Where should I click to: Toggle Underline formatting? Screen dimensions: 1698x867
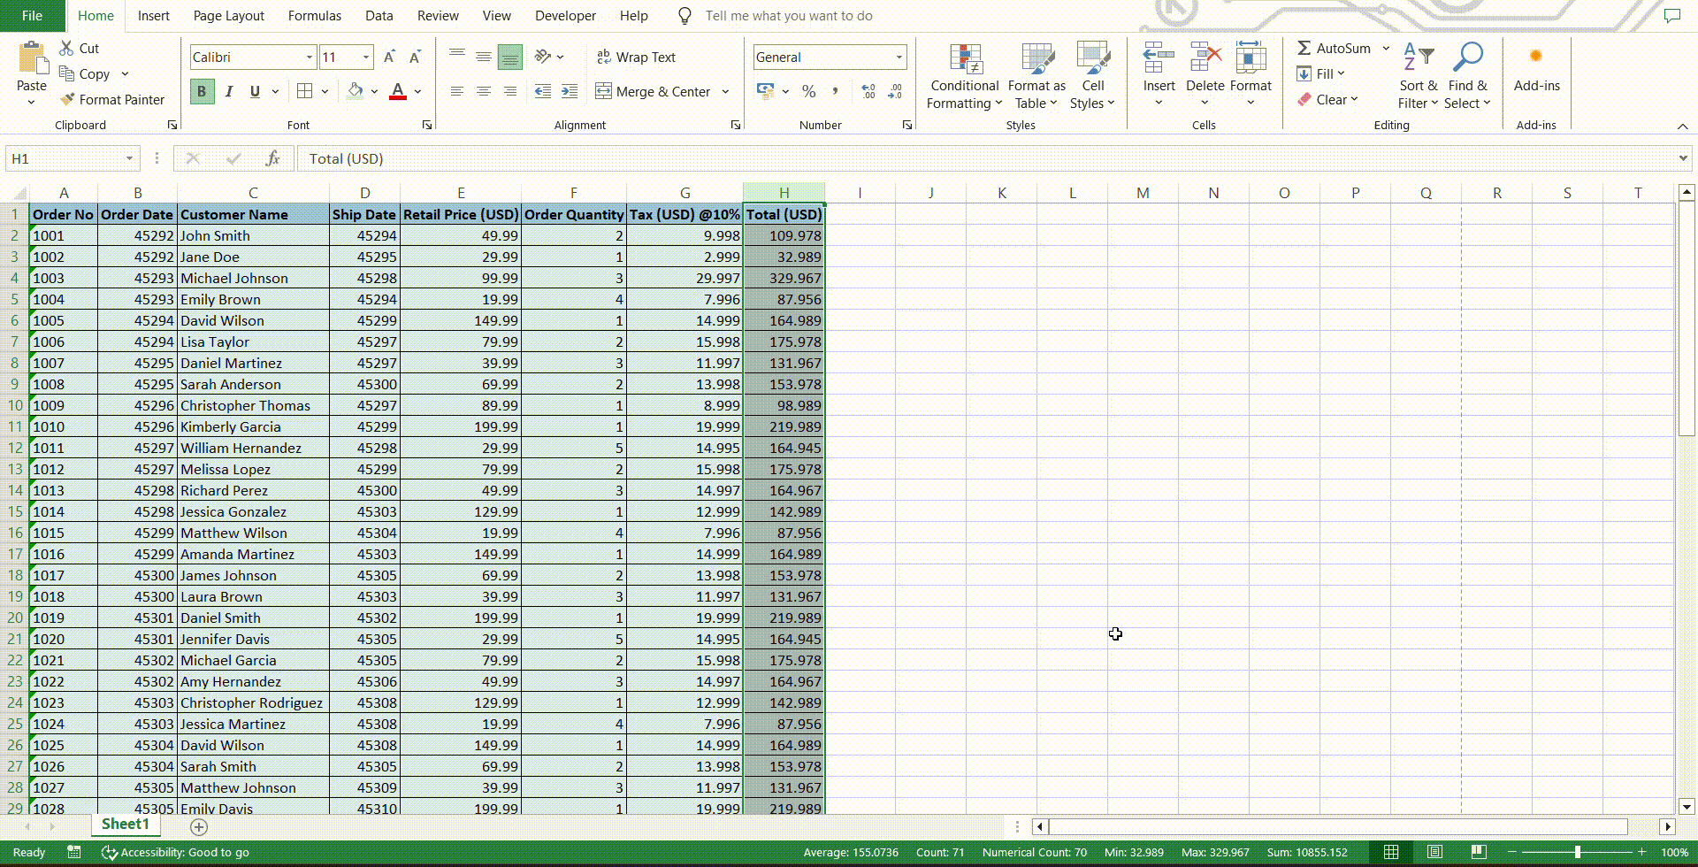(255, 91)
